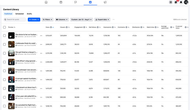Viewport: 190px width, 110px height.
Task: Click the 3-second views info icon
Action: tap(186, 27)
